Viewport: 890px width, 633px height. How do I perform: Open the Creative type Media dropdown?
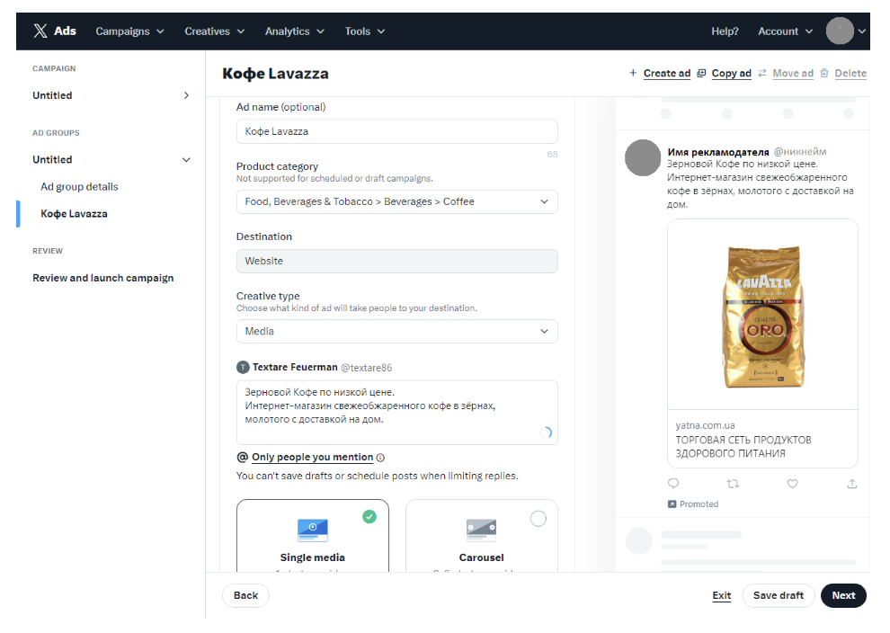tap(396, 331)
